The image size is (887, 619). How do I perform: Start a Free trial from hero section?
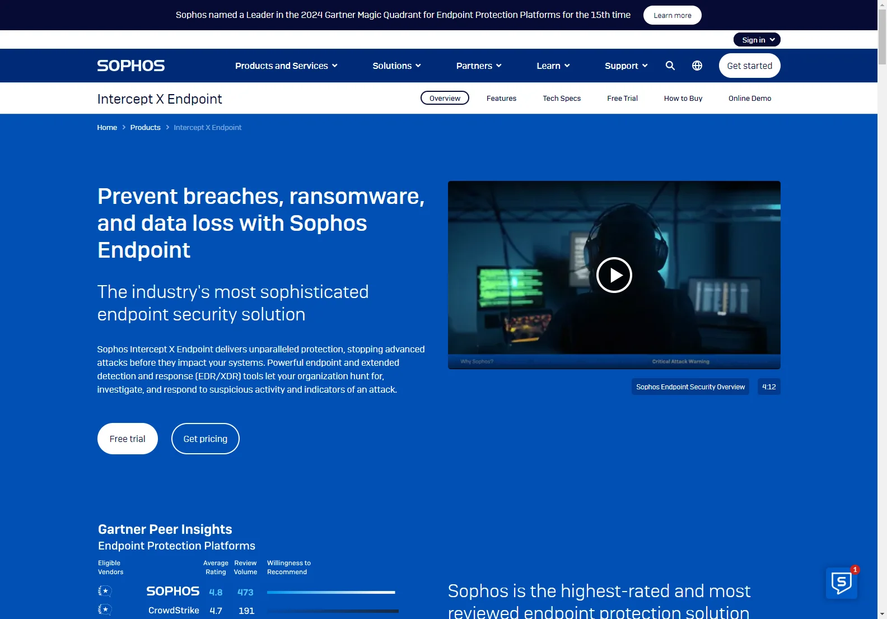click(x=128, y=439)
